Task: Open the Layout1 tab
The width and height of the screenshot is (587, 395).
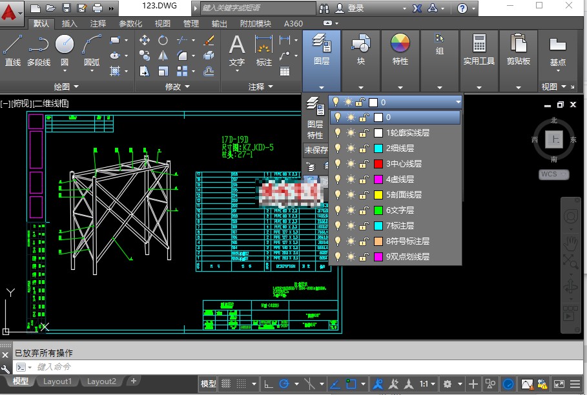Action: [x=57, y=381]
